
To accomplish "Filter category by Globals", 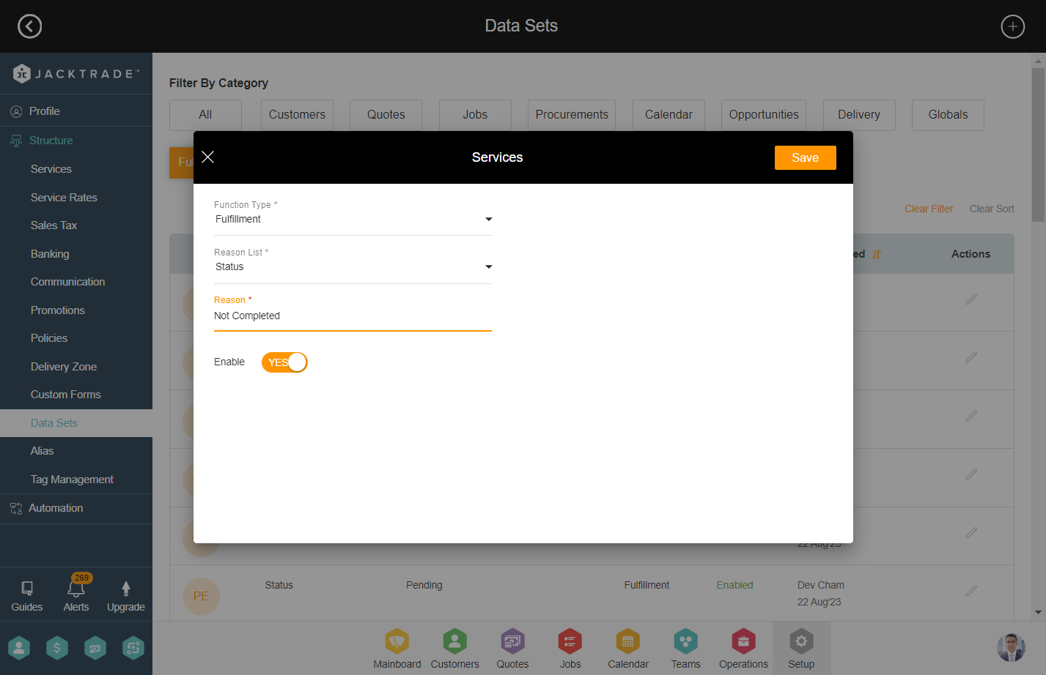I will click(x=948, y=115).
